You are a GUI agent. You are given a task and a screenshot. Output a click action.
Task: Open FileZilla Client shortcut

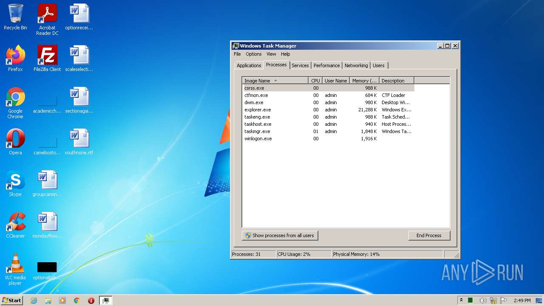tap(47, 59)
